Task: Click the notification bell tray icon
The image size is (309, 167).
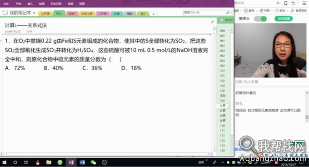Action: (228, 162)
